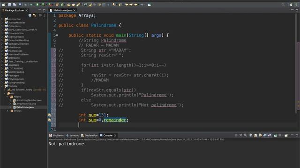Select the StringHandling project
The image size is (300, 168).
[x=16, y=83]
